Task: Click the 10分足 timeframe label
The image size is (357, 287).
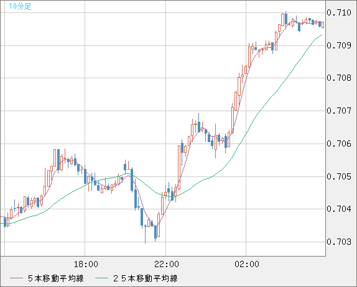Action: pos(20,6)
